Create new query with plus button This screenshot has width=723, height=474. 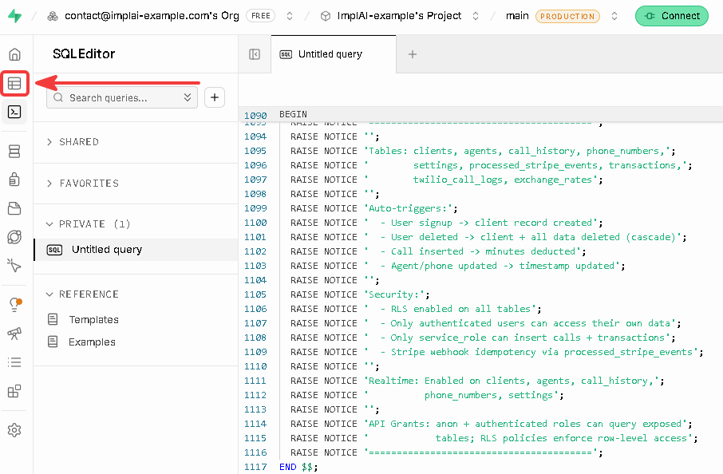215,97
